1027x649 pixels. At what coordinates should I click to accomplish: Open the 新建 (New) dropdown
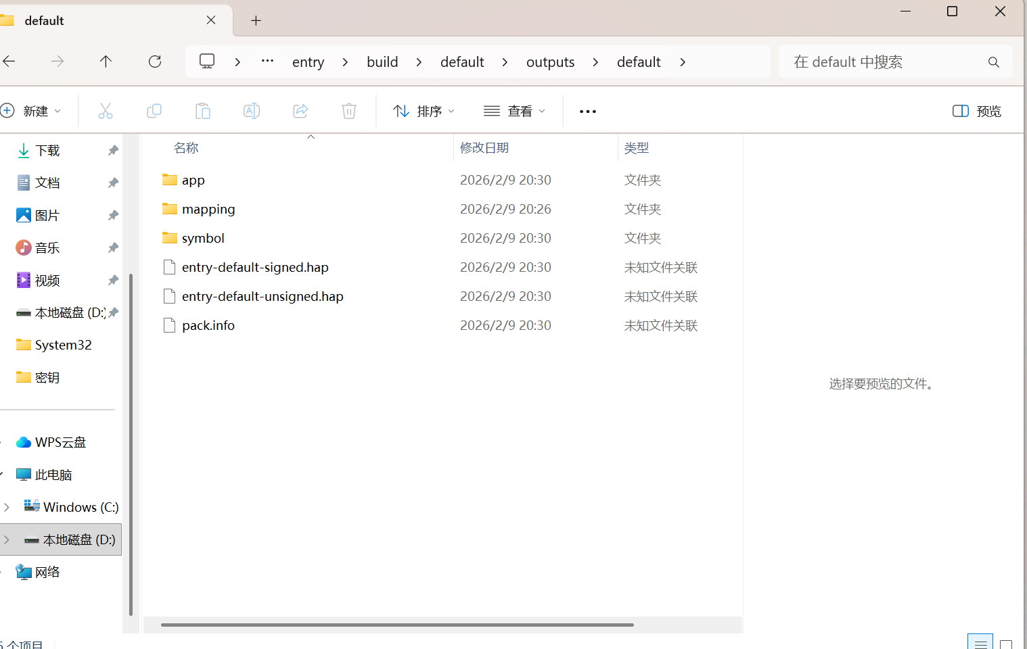(x=31, y=111)
